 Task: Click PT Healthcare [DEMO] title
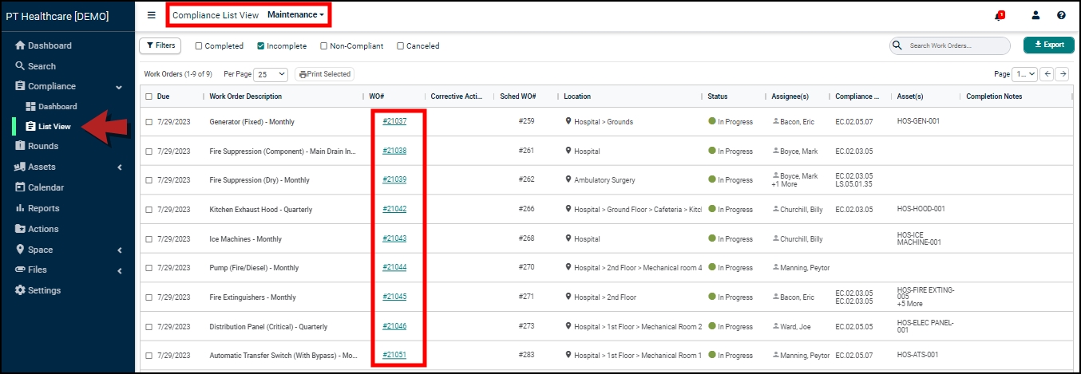tap(57, 15)
